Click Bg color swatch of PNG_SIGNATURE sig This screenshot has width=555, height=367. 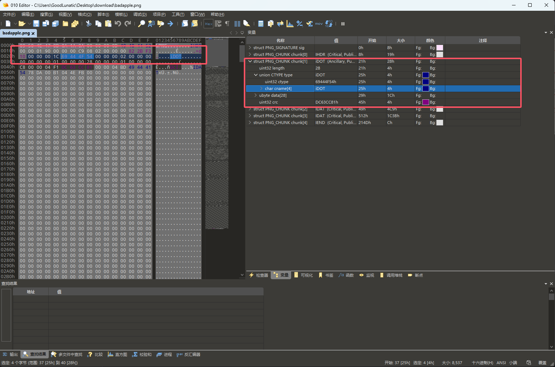coord(440,48)
